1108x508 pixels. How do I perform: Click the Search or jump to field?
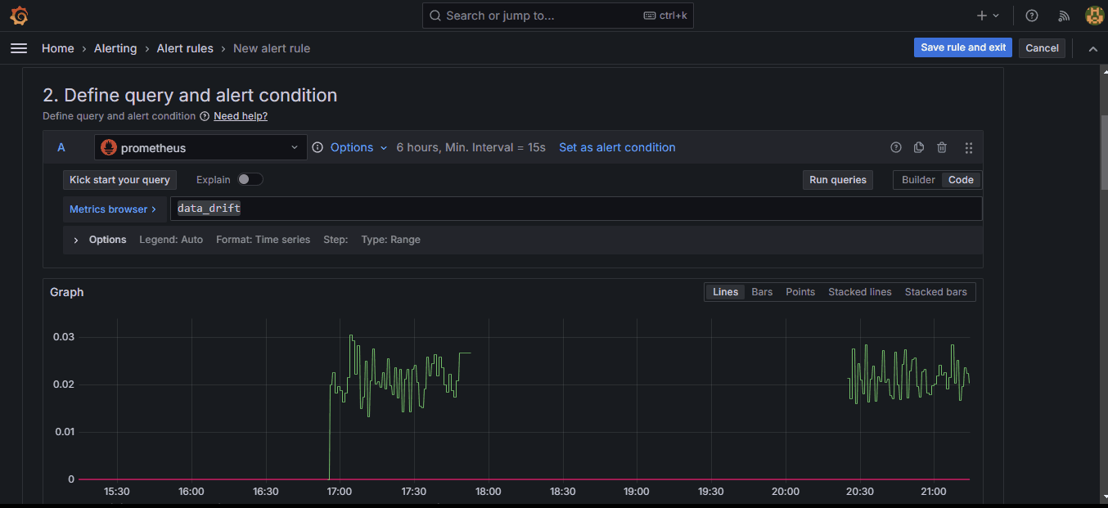(x=558, y=16)
